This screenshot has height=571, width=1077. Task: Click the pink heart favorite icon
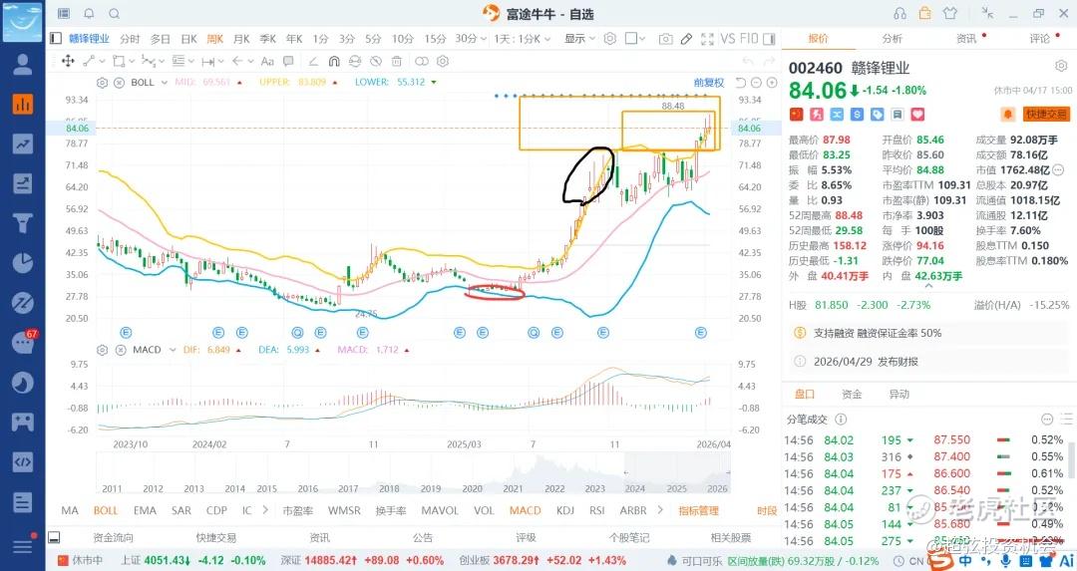tap(917, 114)
